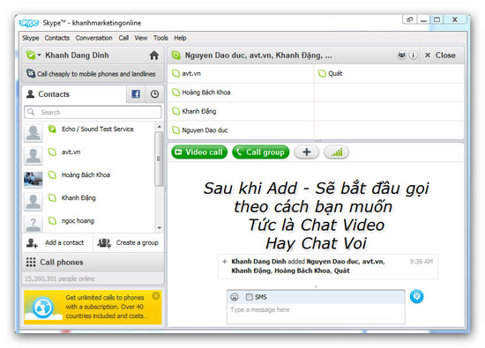Select participant Khanh Đặng in group panel

241,111
